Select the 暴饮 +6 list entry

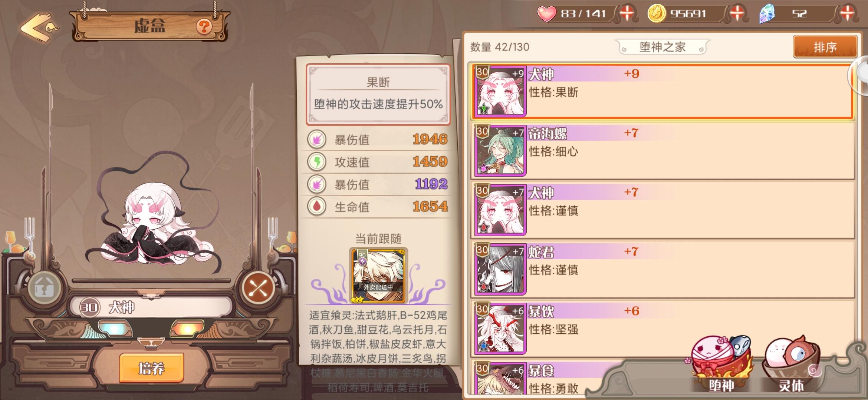(663, 328)
